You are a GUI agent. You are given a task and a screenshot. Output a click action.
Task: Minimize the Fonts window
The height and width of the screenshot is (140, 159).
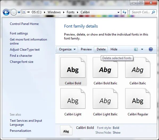pyautogui.click(x=134, y=3)
